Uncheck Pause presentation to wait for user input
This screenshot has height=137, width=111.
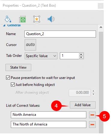point(8,78)
